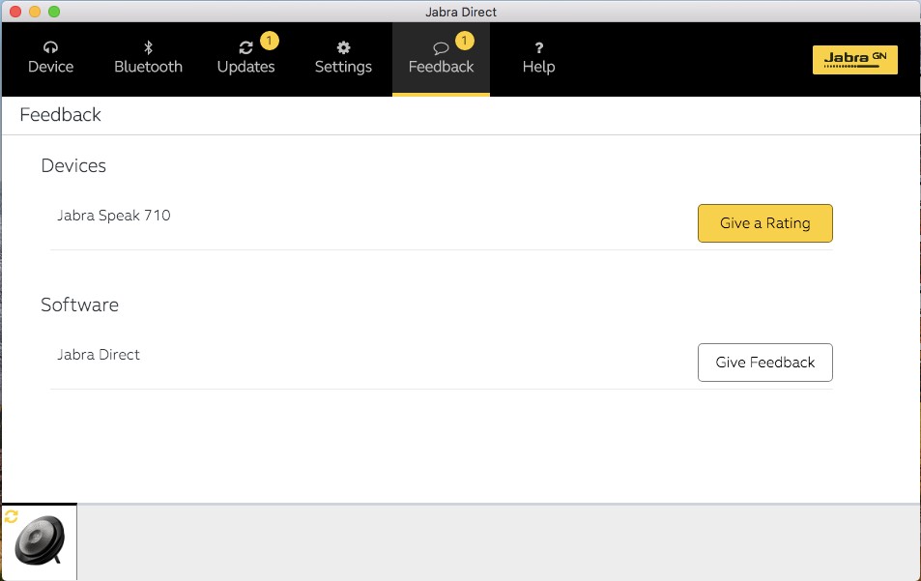Click the Devices section heading
Screen dimensions: 921x581
(x=73, y=165)
